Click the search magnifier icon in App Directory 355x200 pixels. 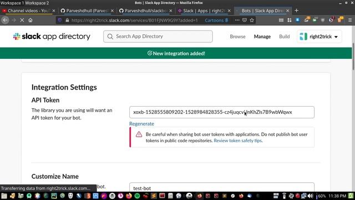[110, 37]
